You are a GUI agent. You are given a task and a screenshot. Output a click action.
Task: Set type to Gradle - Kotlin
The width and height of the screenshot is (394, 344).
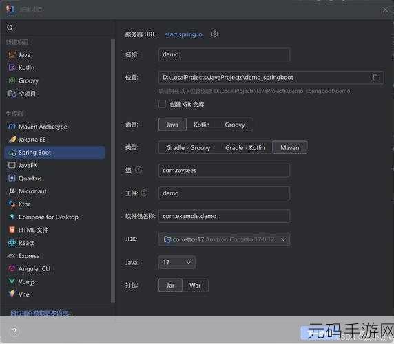click(x=245, y=147)
